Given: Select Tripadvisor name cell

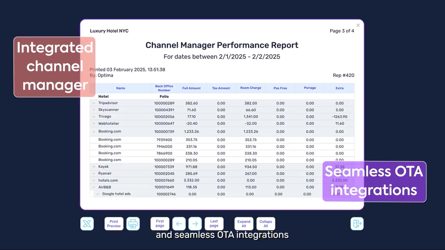Looking at the screenshot, I should [108, 103].
